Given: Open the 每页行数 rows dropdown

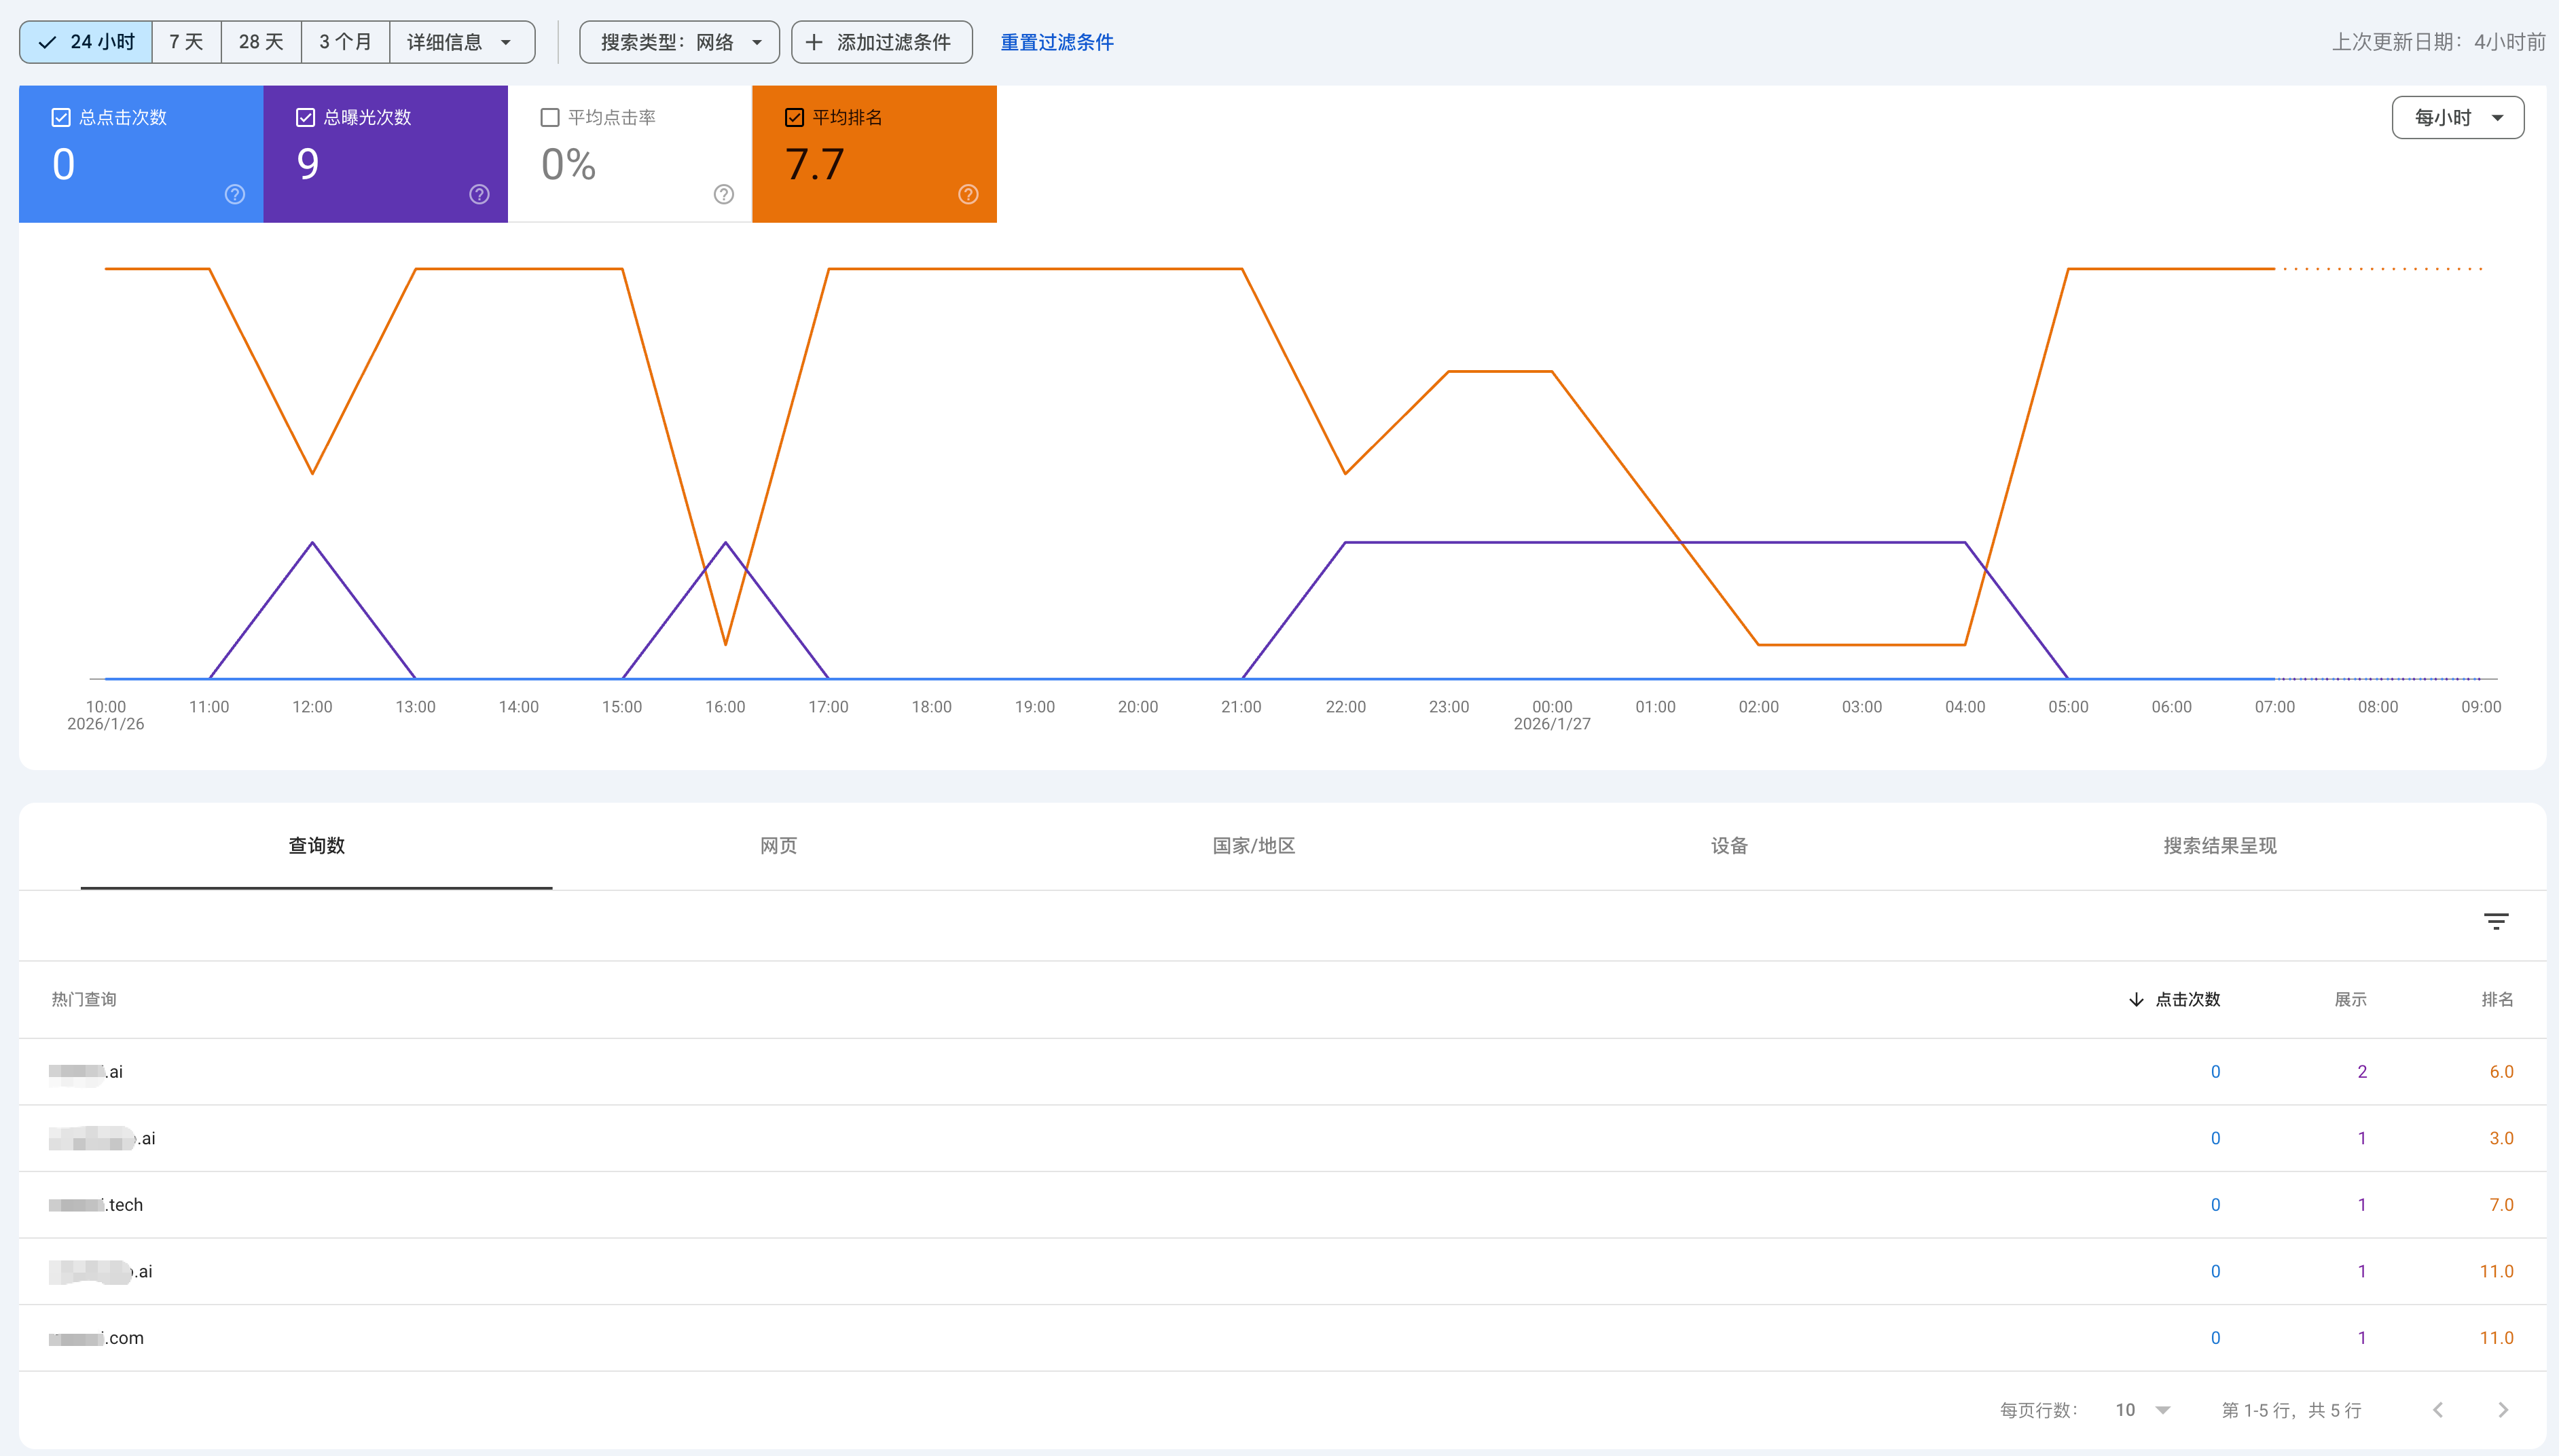Looking at the screenshot, I should (x=2141, y=1410).
